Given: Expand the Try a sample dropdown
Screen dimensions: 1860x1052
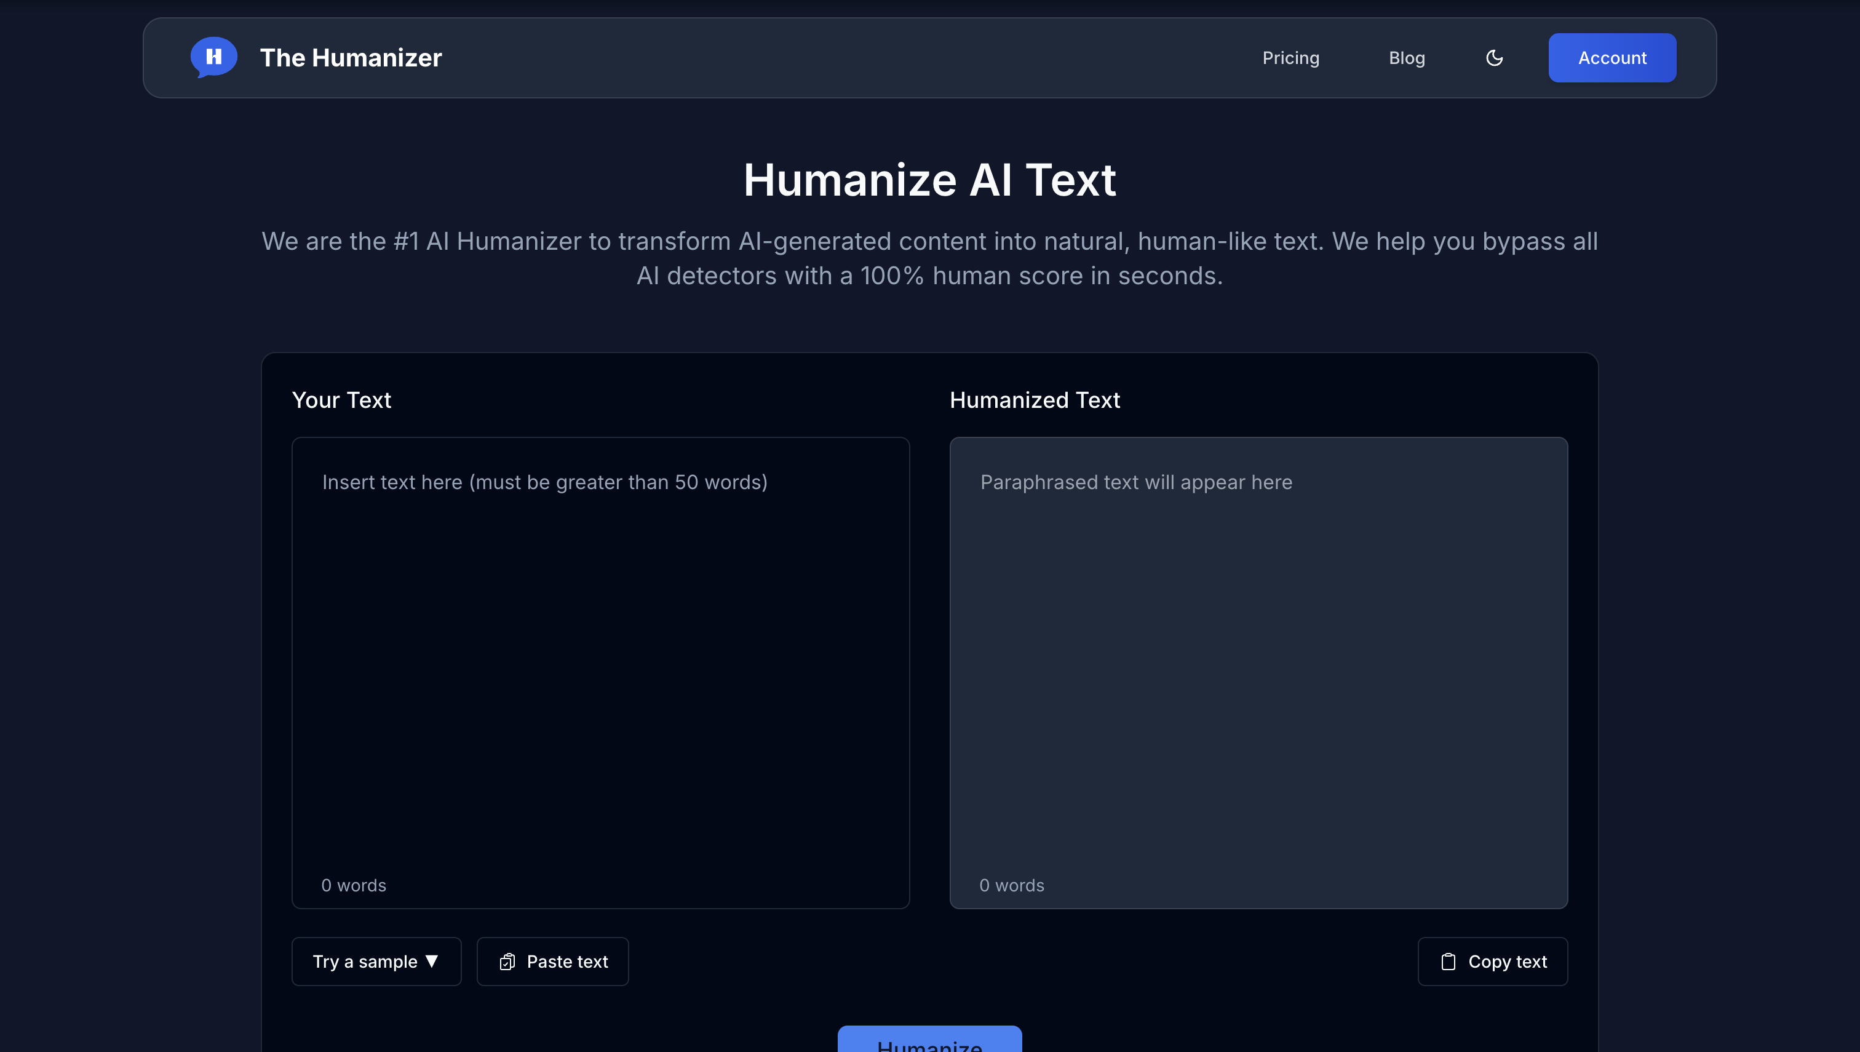Looking at the screenshot, I should pyautogui.click(x=376, y=961).
